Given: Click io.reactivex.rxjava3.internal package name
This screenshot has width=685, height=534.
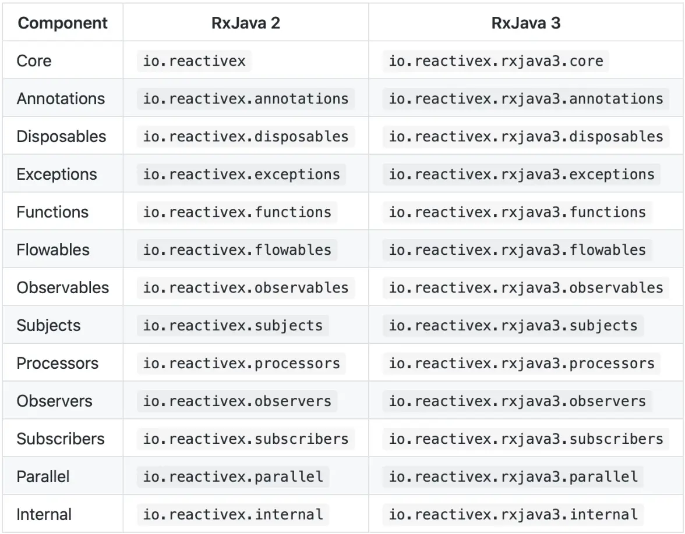Looking at the screenshot, I should click(513, 515).
